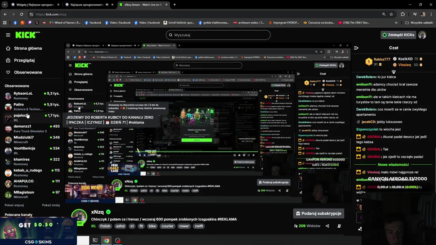Open the RybsonLoL followed channel
This screenshot has height=245, width=436.
click(x=32, y=96)
